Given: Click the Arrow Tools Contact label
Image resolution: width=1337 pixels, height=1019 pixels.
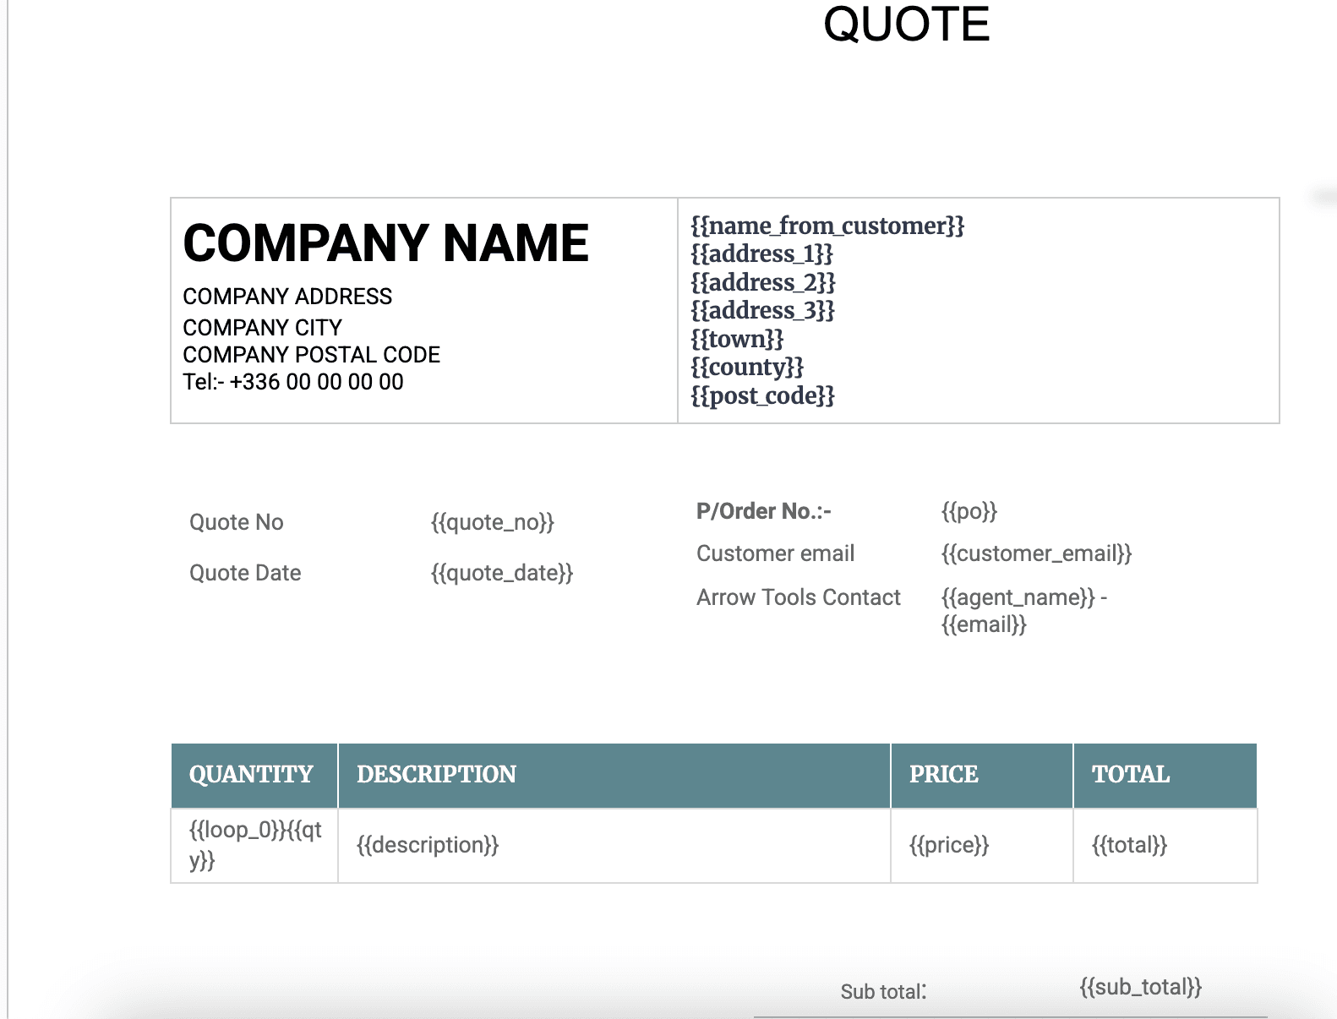Looking at the screenshot, I should pos(798,597).
